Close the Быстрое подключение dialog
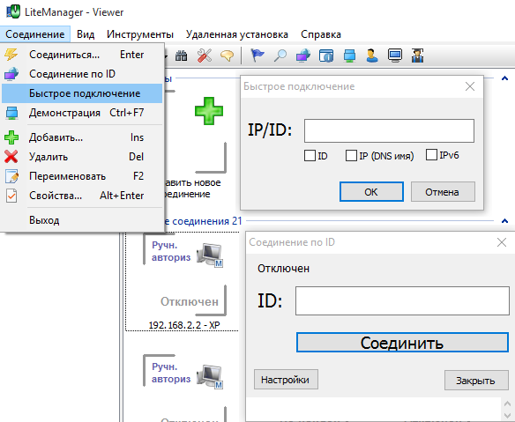515x422 pixels. point(470,86)
